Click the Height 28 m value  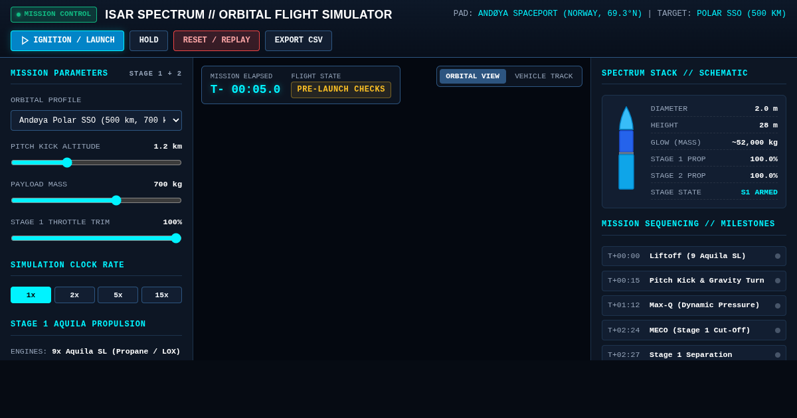click(x=768, y=125)
